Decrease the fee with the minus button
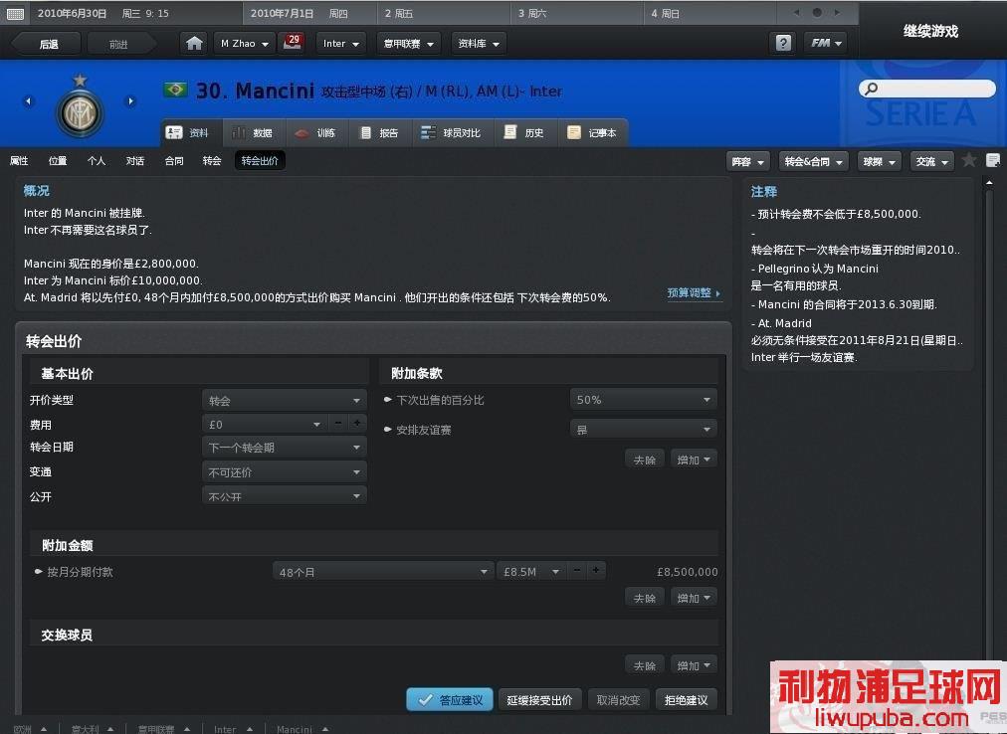Viewport: 1007px width, 734px height. tap(337, 423)
